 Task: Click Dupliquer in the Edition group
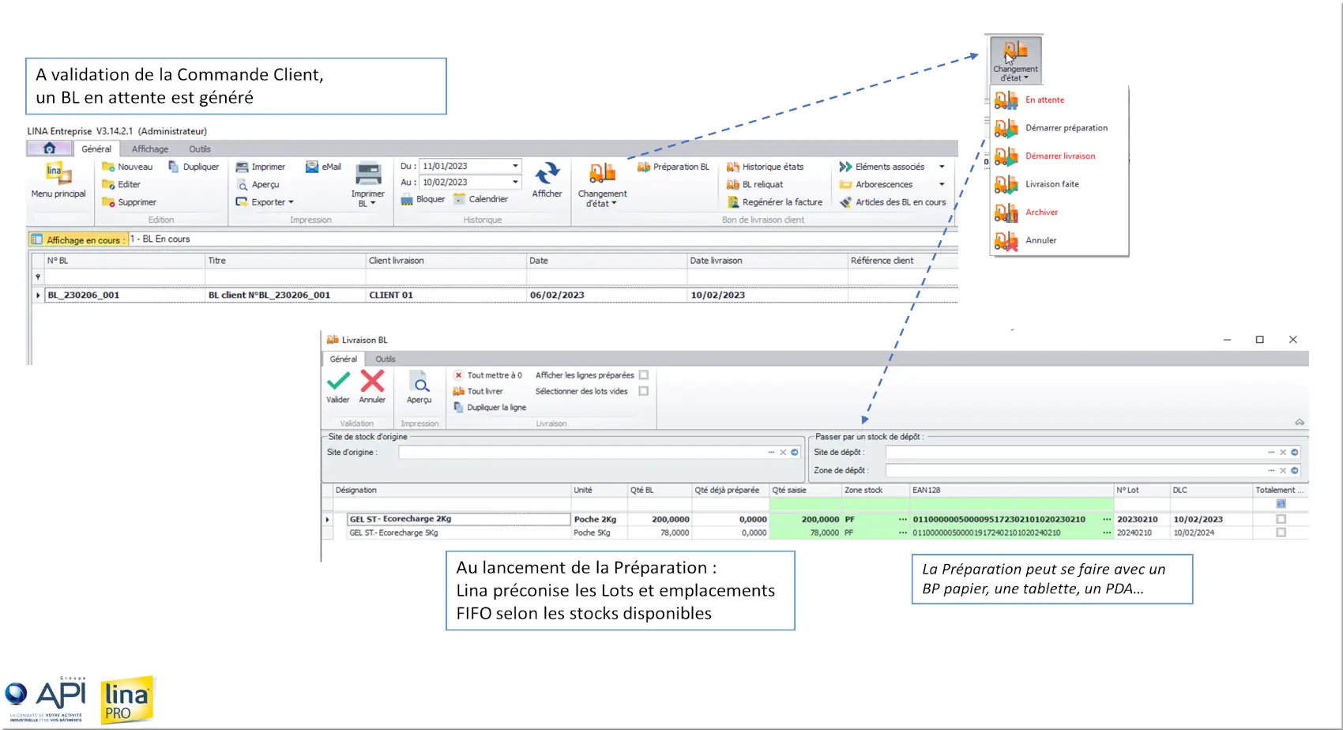coord(194,167)
